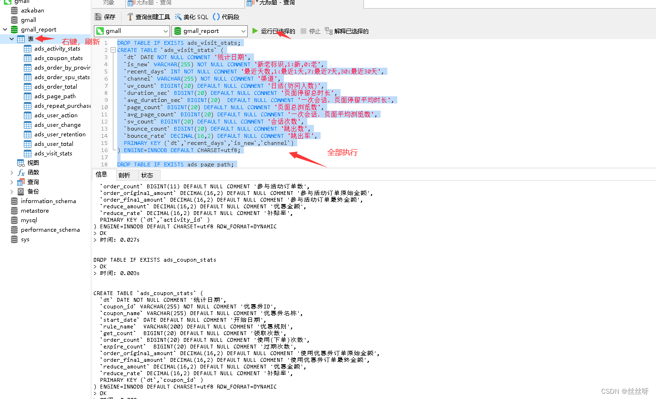656x399 pixels.
Task: Click the 视图 (views) node icon
Action: 20,163
